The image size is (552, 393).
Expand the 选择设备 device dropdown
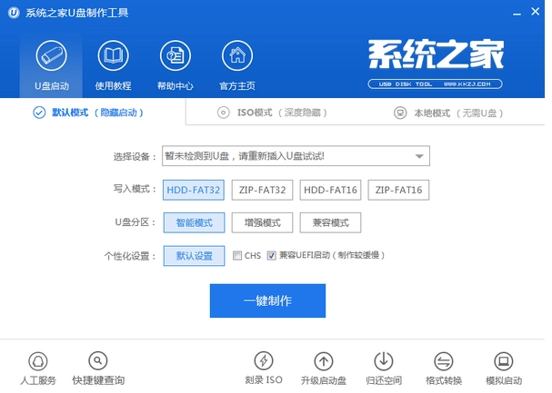coord(419,156)
